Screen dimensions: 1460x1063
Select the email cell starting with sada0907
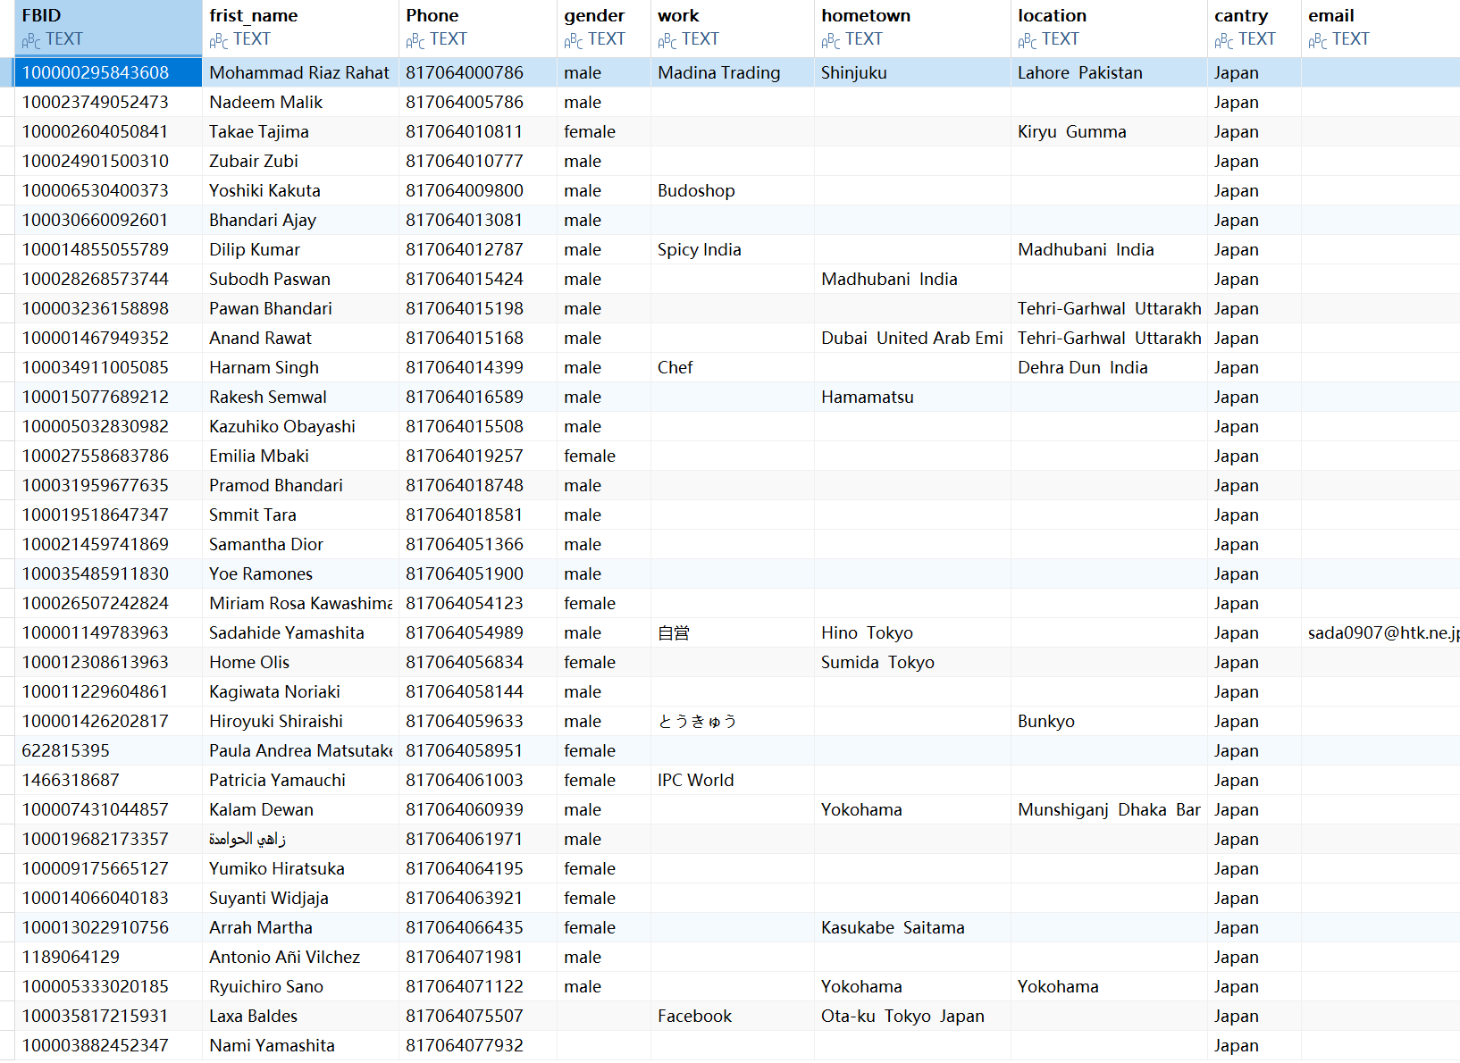coord(1380,632)
